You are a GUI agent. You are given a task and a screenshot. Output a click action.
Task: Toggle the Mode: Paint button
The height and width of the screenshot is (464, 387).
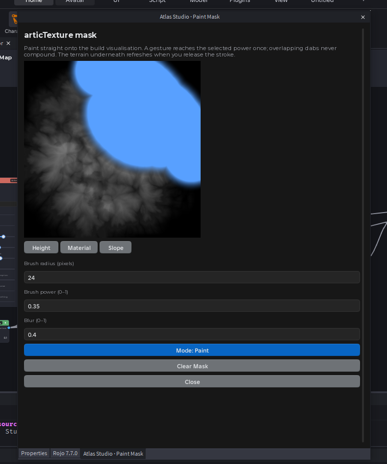pos(192,350)
